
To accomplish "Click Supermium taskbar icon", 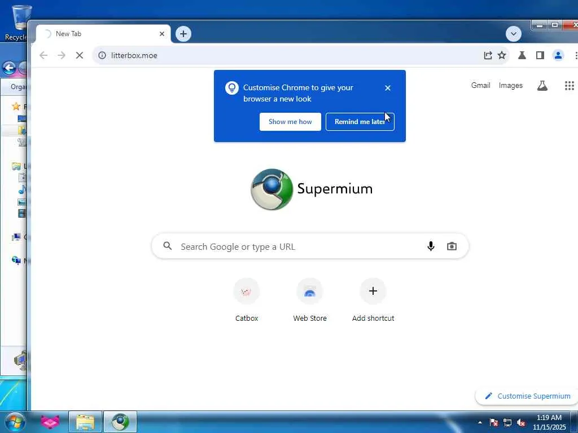I will (120, 422).
